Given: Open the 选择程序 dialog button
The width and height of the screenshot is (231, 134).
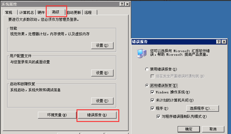Looking at the screenshot, I should (202, 108).
